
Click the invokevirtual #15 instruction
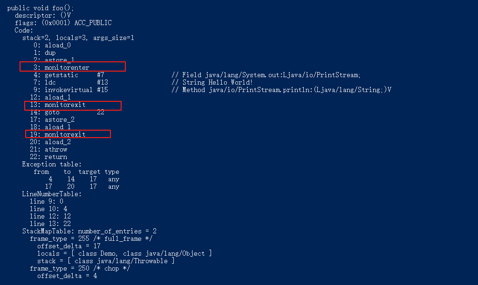[71, 90]
